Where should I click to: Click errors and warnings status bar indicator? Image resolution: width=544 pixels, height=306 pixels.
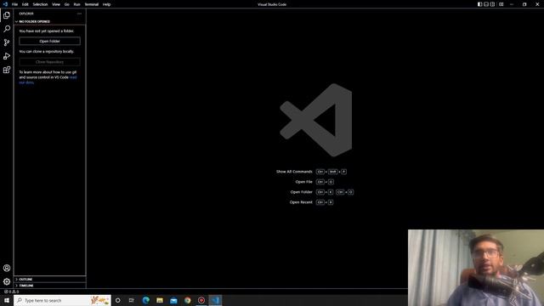click(x=11, y=292)
